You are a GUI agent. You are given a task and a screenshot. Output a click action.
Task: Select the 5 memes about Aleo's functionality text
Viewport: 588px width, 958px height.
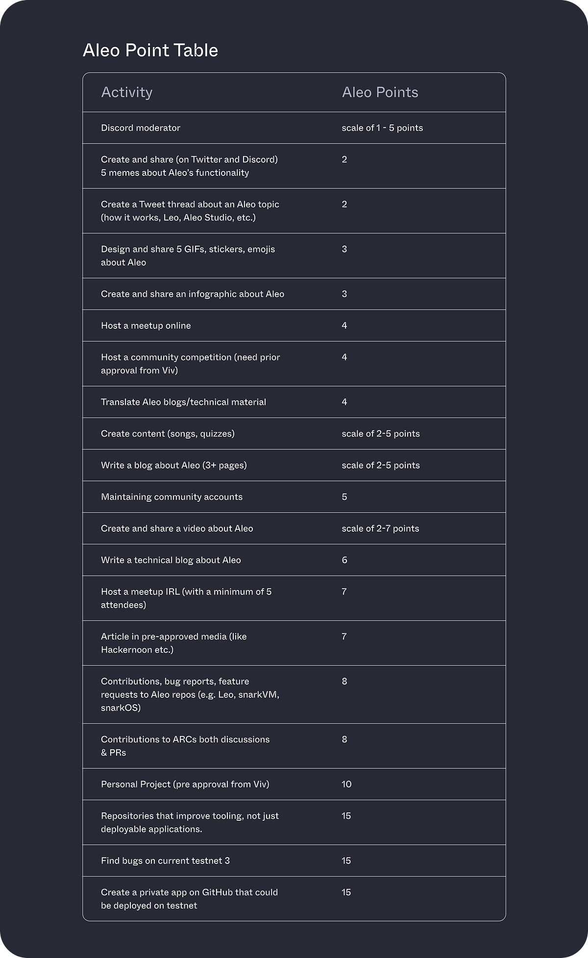click(x=175, y=172)
